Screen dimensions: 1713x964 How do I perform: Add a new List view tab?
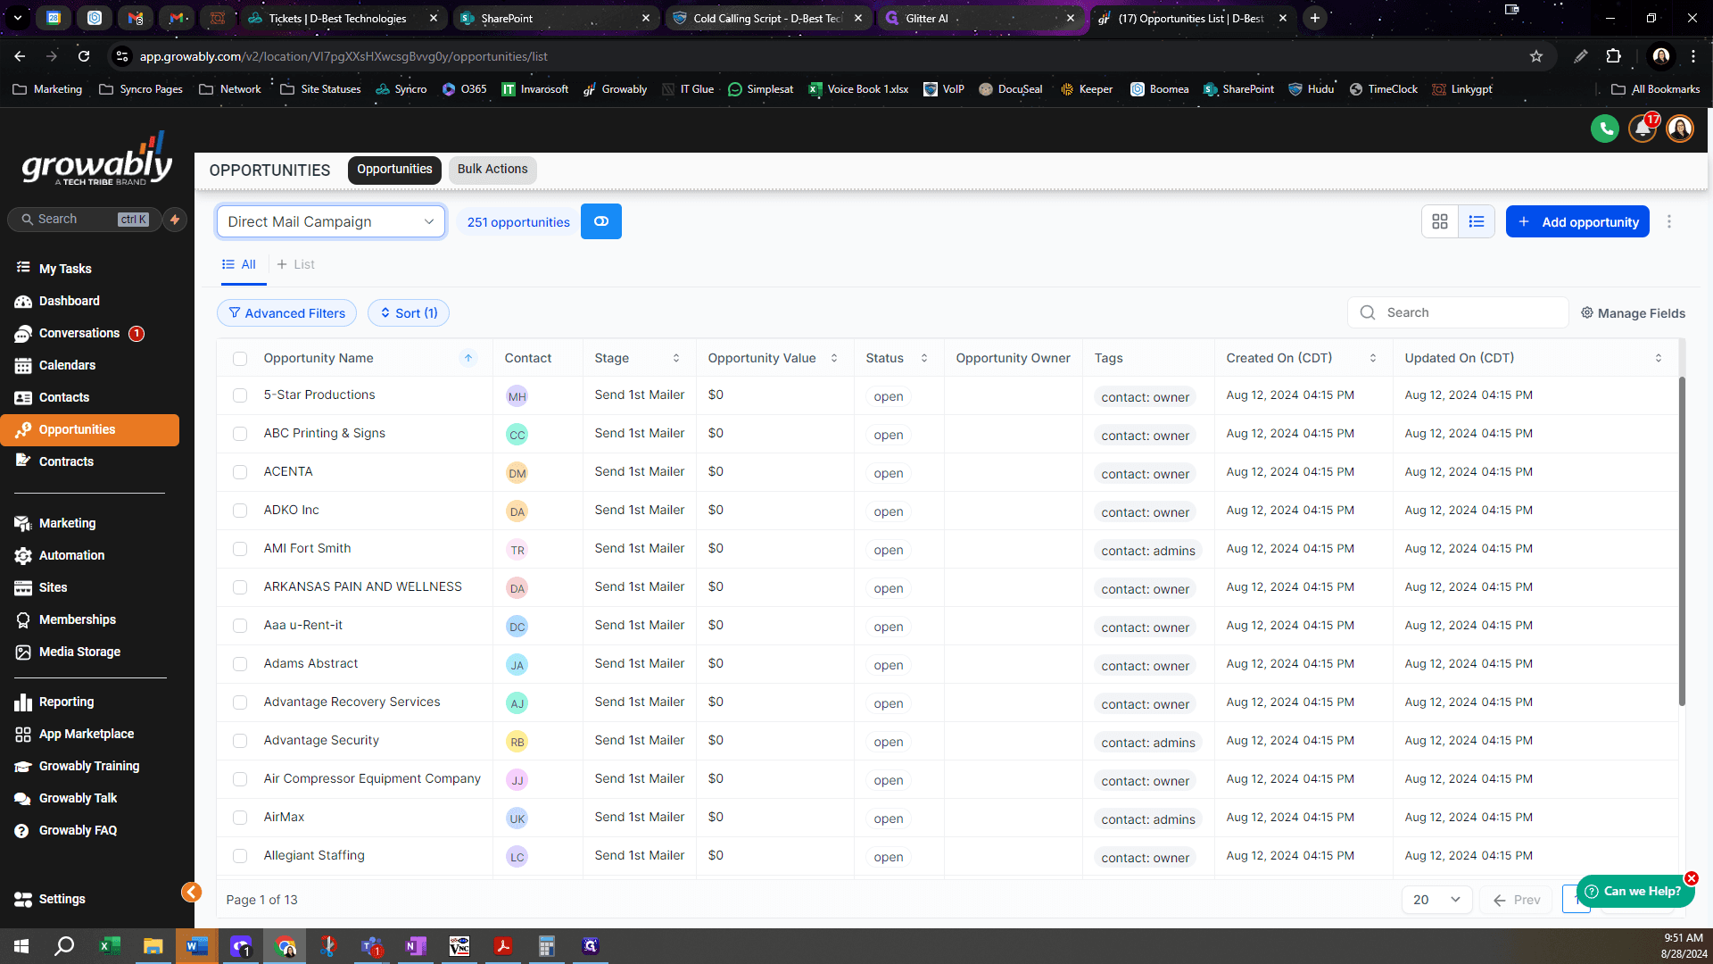click(x=295, y=264)
